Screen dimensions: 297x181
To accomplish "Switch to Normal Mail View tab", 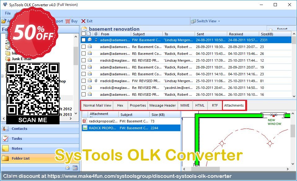I will pos(97,105).
